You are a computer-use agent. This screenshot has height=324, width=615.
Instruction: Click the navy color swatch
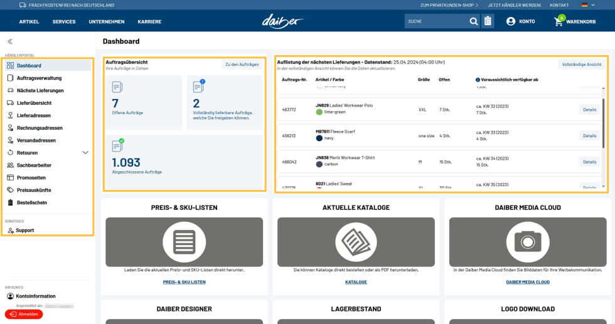319,138
